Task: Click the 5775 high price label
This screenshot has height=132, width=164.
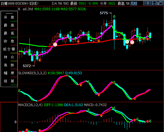Action: [x=104, y=13]
